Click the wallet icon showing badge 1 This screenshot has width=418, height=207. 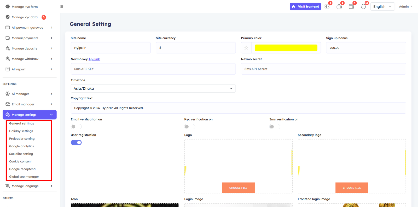[x=339, y=7]
